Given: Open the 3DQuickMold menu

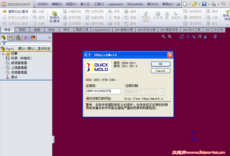Looking at the screenshot, I should tap(135, 4).
